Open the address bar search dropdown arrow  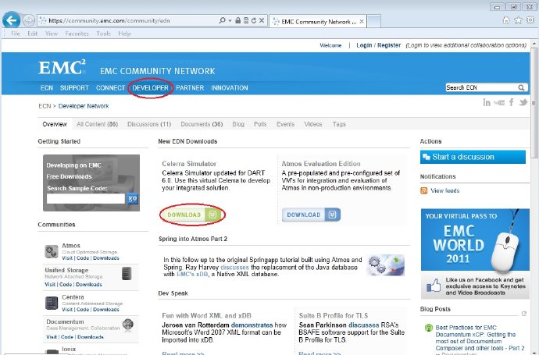[230, 20]
